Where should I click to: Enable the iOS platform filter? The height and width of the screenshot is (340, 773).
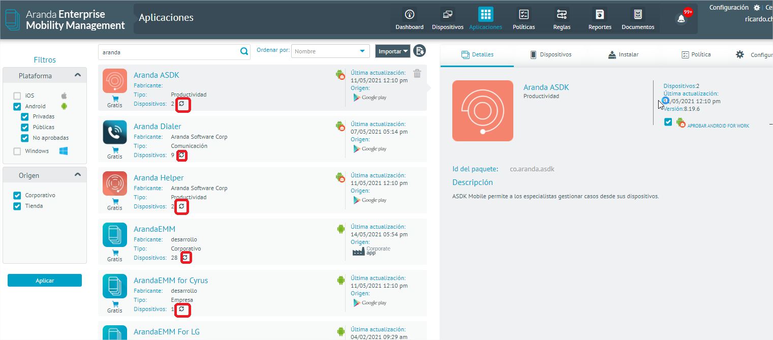[17, 96]
